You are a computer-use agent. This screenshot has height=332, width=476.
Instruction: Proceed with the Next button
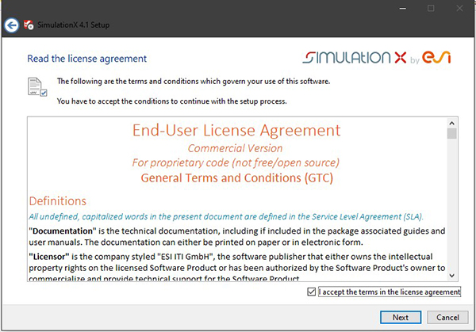(x=401, y=317)
